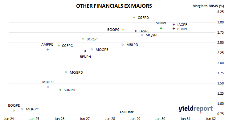Click the MQGPD hollow diamond marker
The height and width of the screenshot is (123, 225).
(66, 72)
